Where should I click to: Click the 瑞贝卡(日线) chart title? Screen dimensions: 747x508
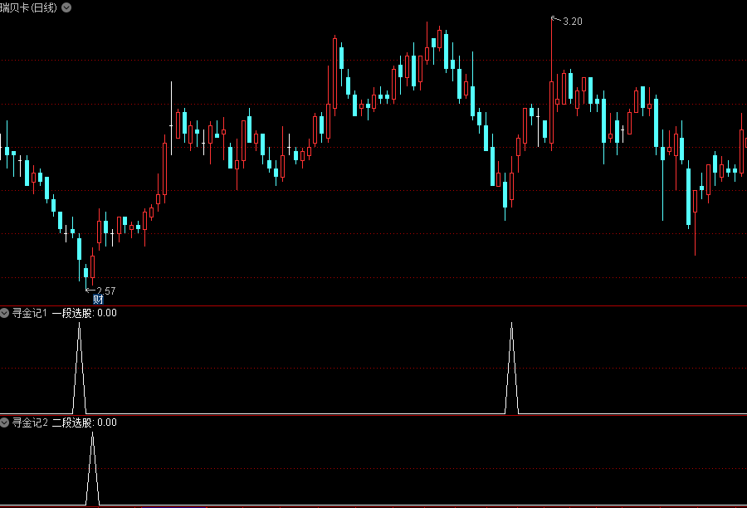[28, 7]
